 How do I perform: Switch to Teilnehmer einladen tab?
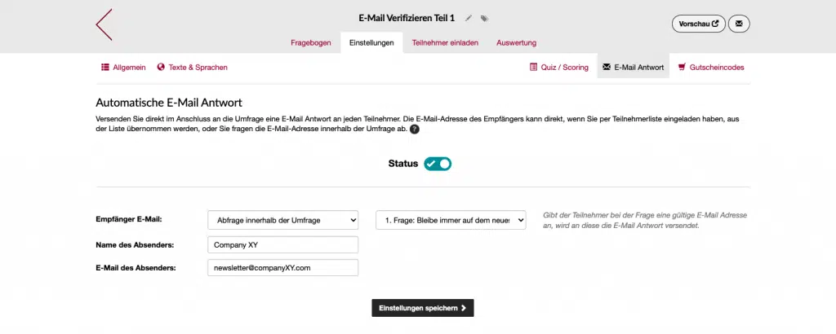445,42
